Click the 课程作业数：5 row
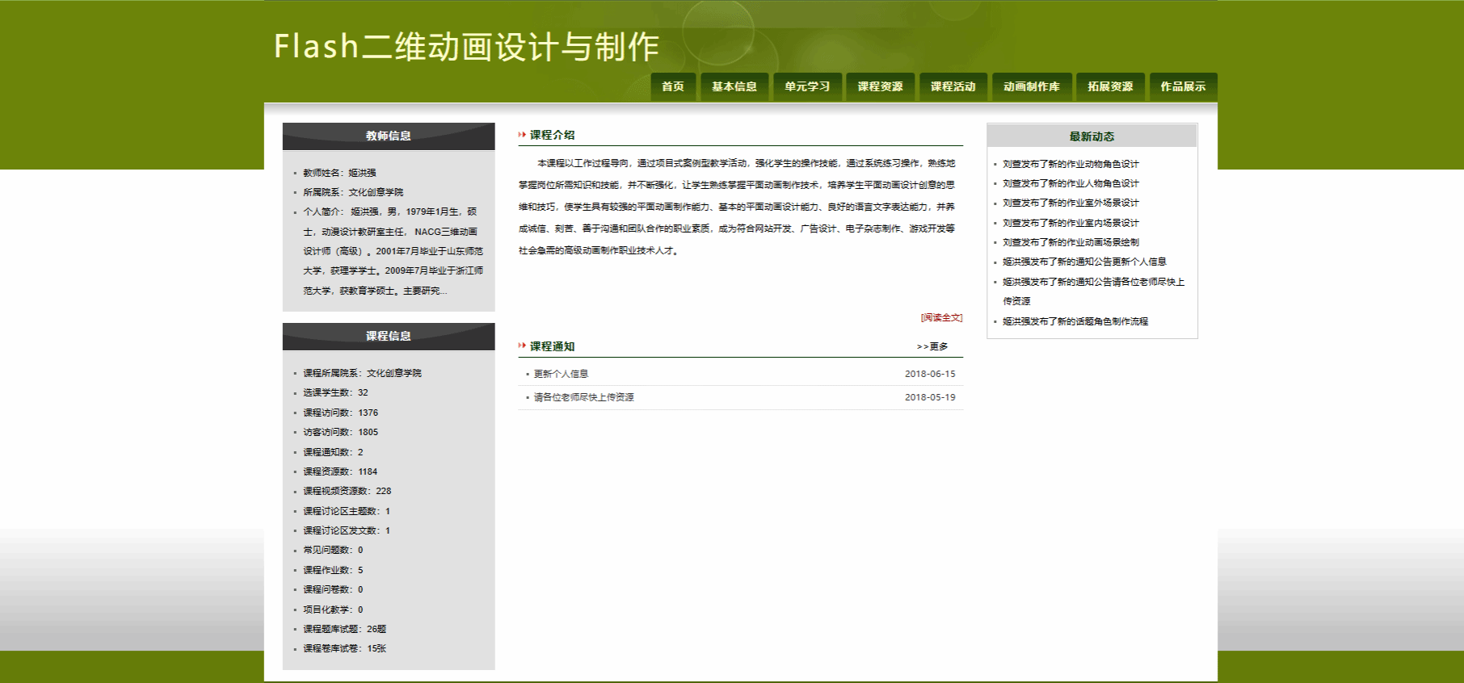Image resolution: width=1464 pixels, height=683 pixels. point(333,570)
